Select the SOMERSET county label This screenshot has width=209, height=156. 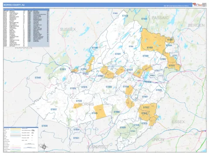98,147
